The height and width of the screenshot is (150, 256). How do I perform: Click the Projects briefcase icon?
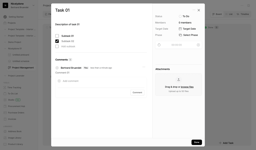click(x=5, y=23)
